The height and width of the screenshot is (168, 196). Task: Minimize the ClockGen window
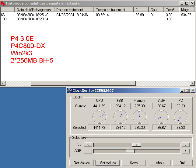pos(182,91)
